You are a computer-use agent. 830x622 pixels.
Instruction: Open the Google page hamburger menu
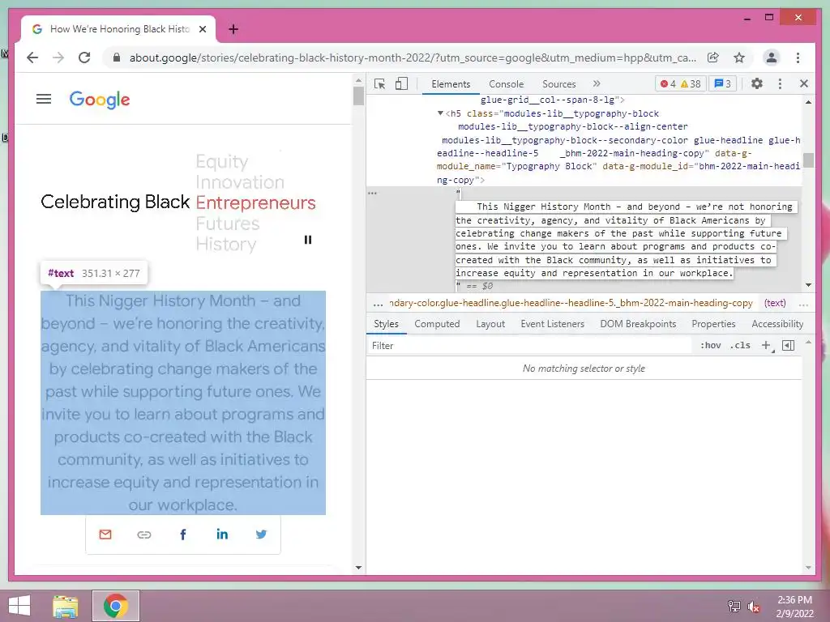tap(44, 99)
